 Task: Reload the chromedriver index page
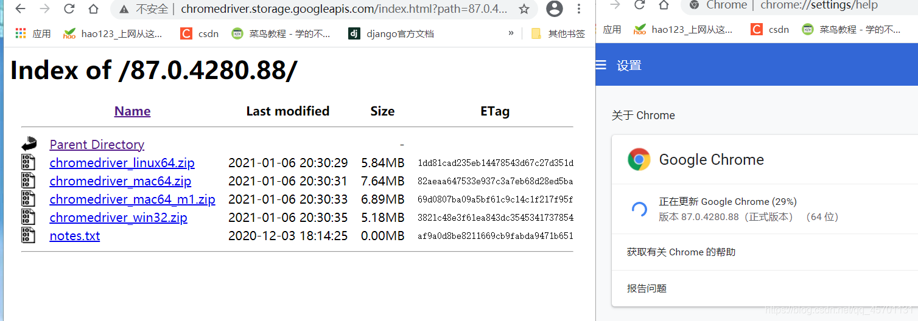tap(69, 9)
